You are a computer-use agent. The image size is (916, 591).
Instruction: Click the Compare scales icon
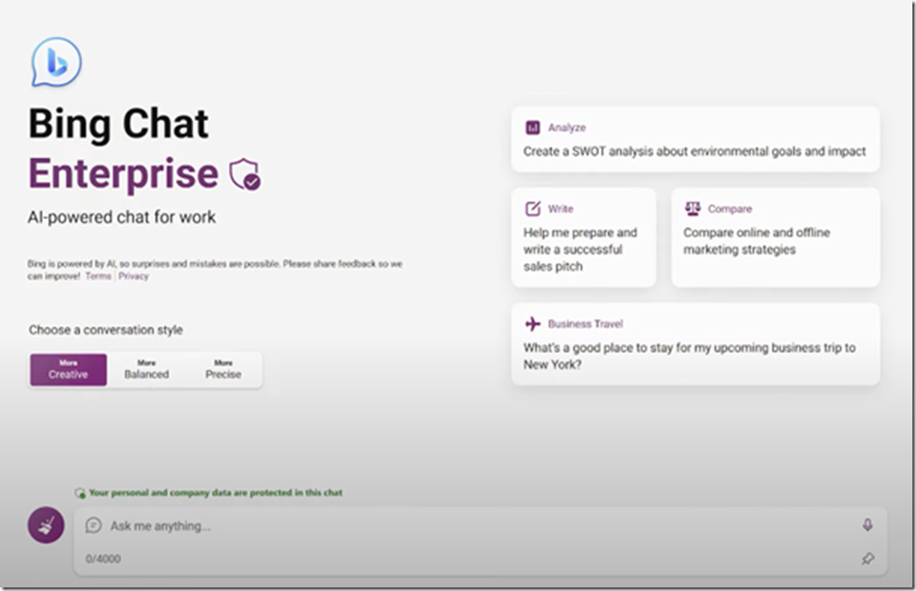pyautogui.click(x=693, y=208)
